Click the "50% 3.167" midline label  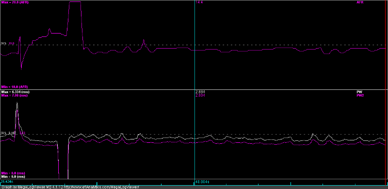(x=8, y=133)
